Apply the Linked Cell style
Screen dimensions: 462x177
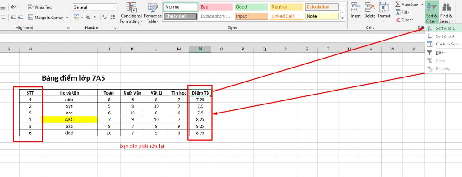(286, 16)
